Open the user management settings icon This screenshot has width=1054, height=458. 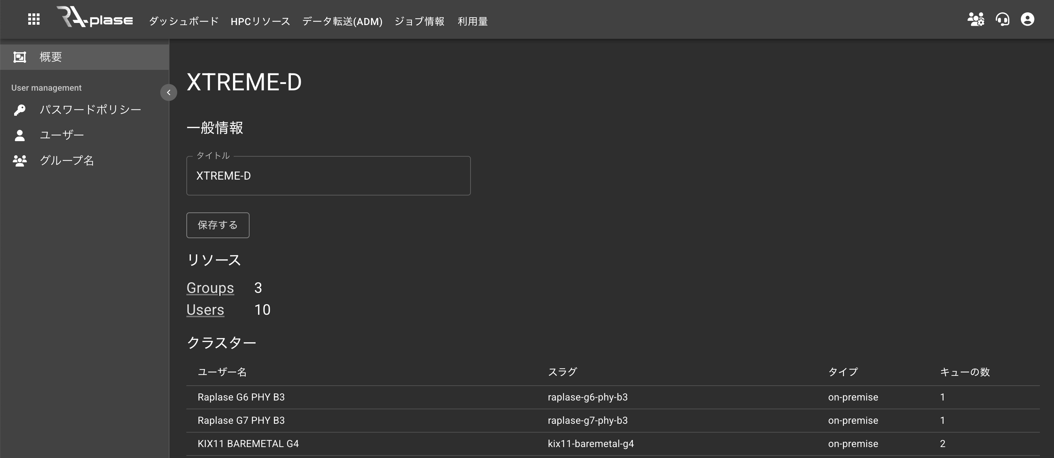coord(976,19)
